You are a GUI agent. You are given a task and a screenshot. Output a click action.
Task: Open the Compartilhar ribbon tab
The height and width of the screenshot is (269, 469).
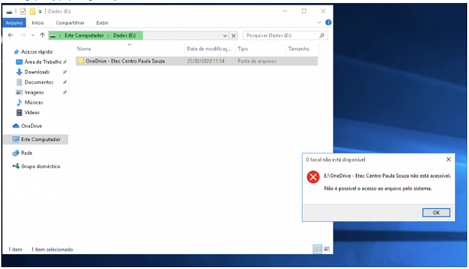(70, 22)
